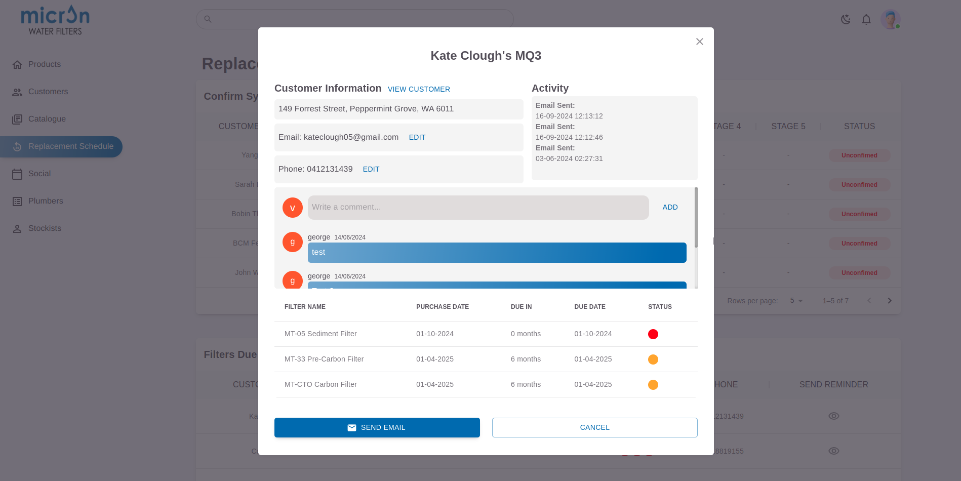
Task: Add the comment with ADD button
Action: coord(670,207)
